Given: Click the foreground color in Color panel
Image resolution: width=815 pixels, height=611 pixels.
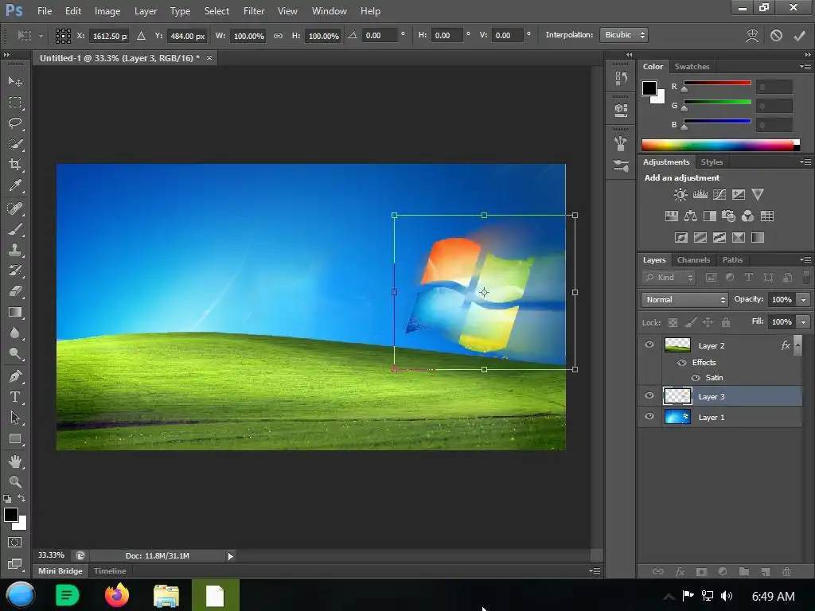Looking at the screenshot, I should (x=649, y=88).
